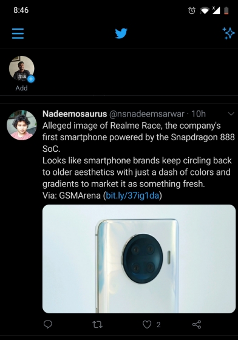
Task: Tap the @nsnadeemsarwar handle
Action: pos(147,114)
